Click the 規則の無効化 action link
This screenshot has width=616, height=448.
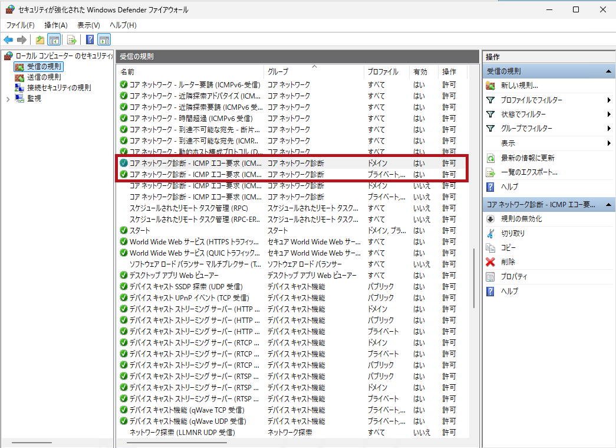pos(521,219)
